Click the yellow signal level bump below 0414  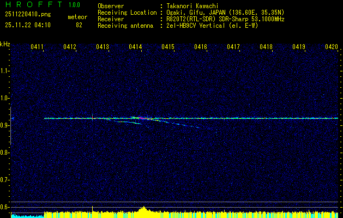point(144,209)
